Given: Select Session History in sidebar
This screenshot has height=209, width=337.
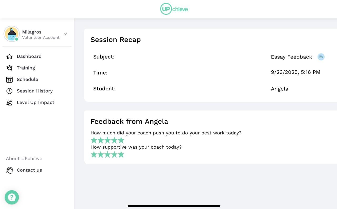Looking at the screenshot, I should (35, 91).
